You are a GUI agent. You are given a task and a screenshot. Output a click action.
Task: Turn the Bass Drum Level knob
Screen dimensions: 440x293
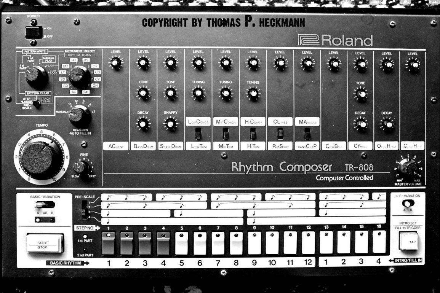pyautogui.click(x=143, y=62)
